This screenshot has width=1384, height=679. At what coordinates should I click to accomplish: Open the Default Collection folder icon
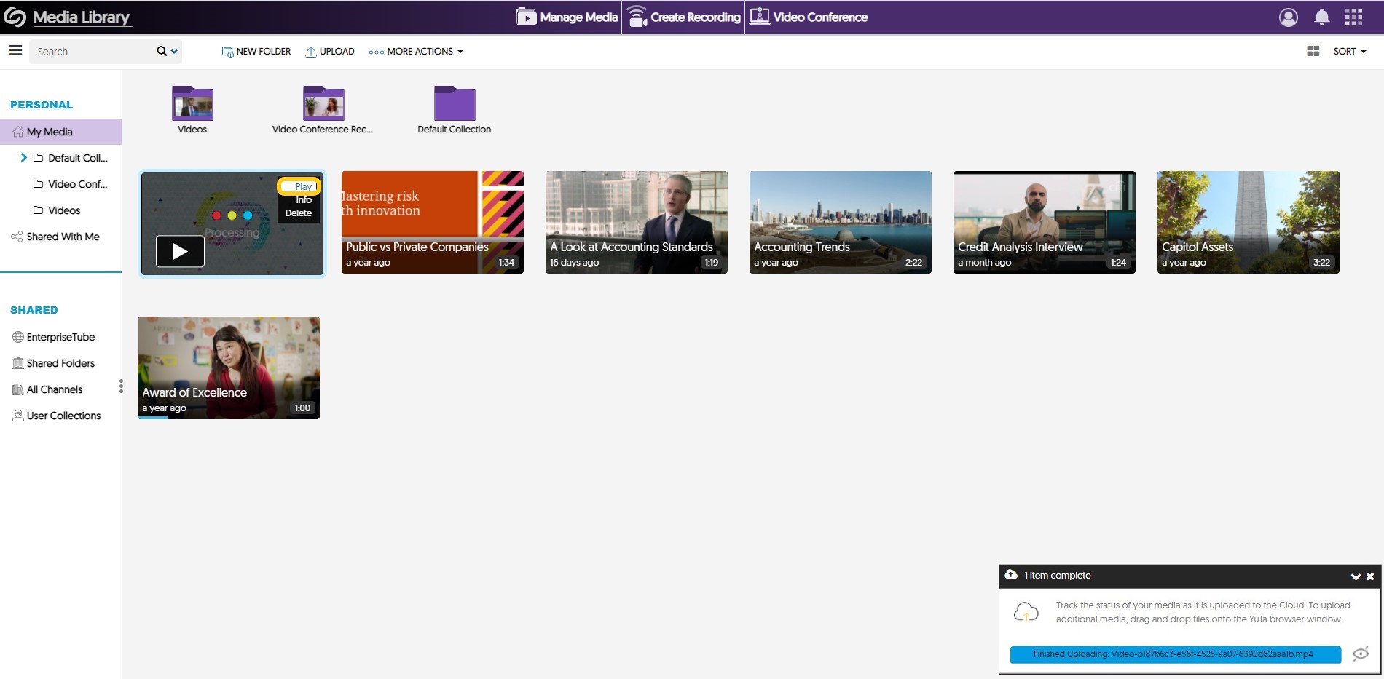tap(455, 104)
